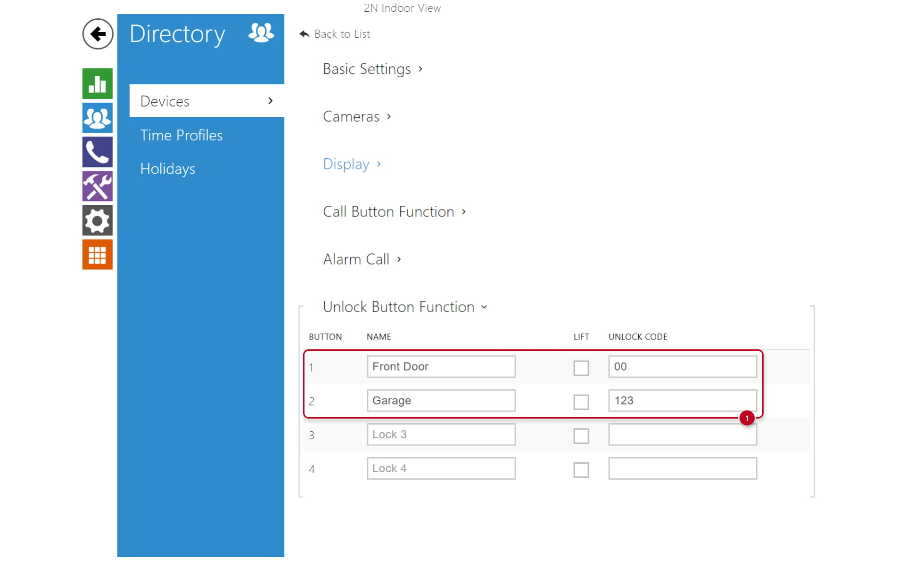Expand the Cameras section

[x=357, y=116]
